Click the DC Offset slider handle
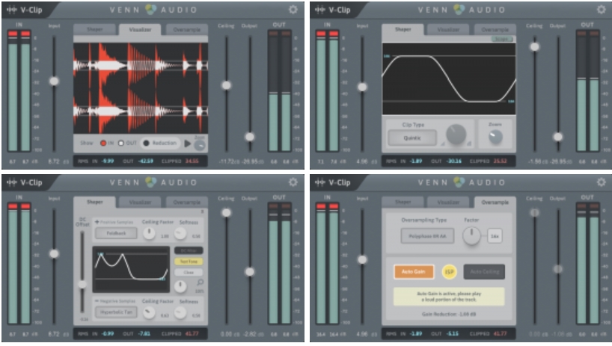612x346 pixels. (82, 285)
